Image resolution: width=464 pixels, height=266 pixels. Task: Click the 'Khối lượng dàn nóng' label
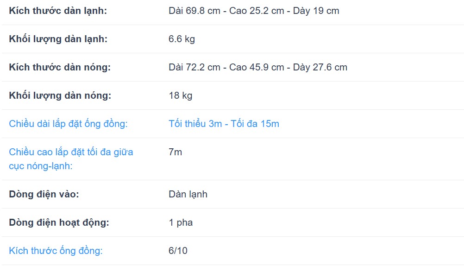tap(60, 95)
